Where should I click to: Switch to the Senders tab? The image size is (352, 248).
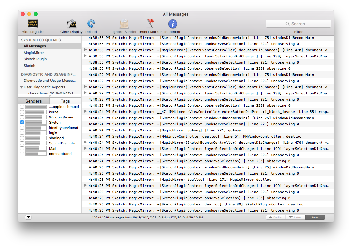[34, 101]
